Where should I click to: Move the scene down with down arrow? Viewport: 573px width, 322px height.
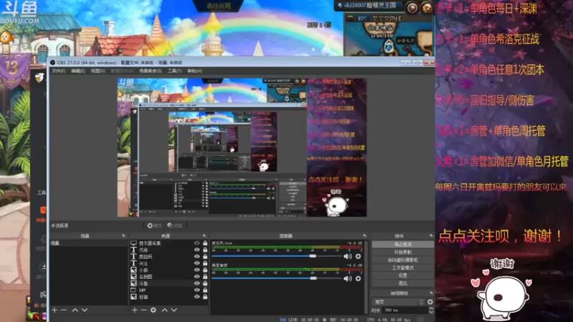click(85, 310)
